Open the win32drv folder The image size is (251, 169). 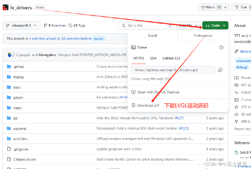(x=20, y=139)
